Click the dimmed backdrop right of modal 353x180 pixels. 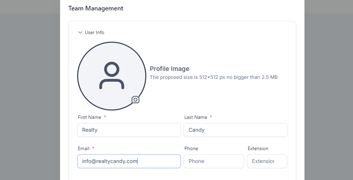328,97
